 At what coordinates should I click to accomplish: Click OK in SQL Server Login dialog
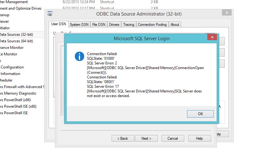(x=200, y=114)
